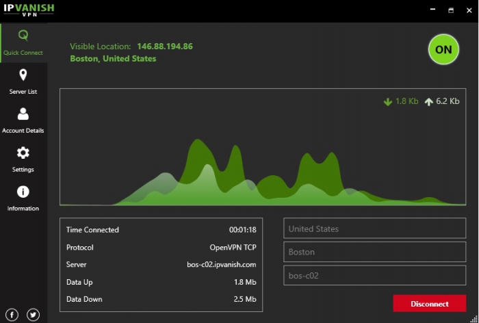This screenshot has height=323, width=479.
Task: Click the Time Connected value 00:01:18
Action: pos(242,230)
